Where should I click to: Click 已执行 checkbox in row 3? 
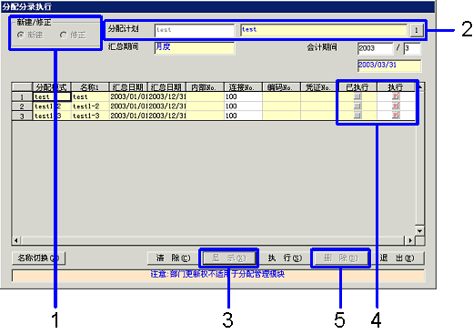click(357, 116)
